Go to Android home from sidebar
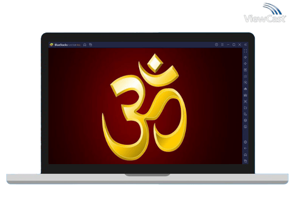Viewport: 292px width, 201px height. click(245, 155)
